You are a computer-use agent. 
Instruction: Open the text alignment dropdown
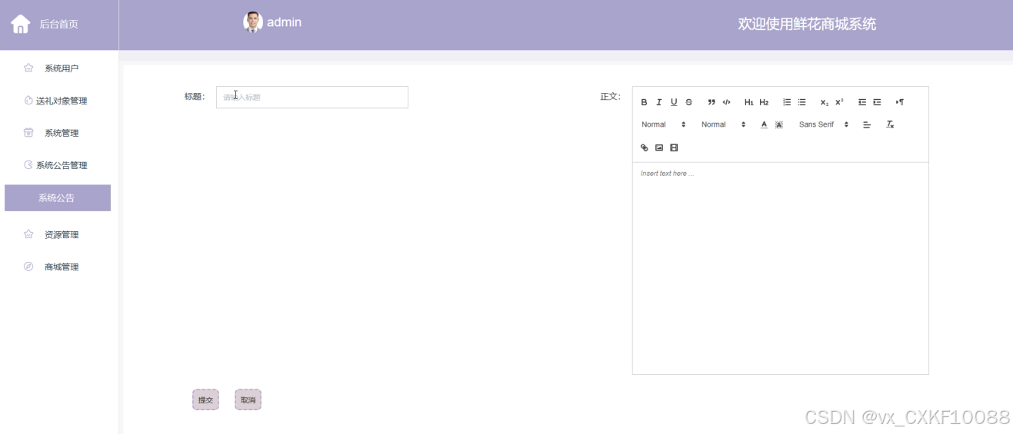coord(867,124)
